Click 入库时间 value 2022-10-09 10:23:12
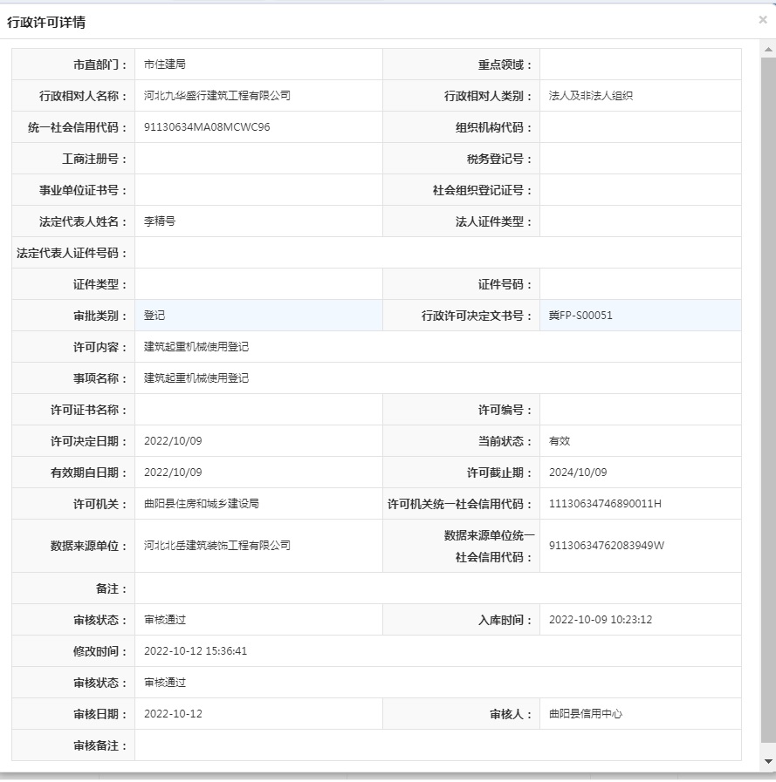The width and height of the screenshot is (776, 782). (601, 620)
